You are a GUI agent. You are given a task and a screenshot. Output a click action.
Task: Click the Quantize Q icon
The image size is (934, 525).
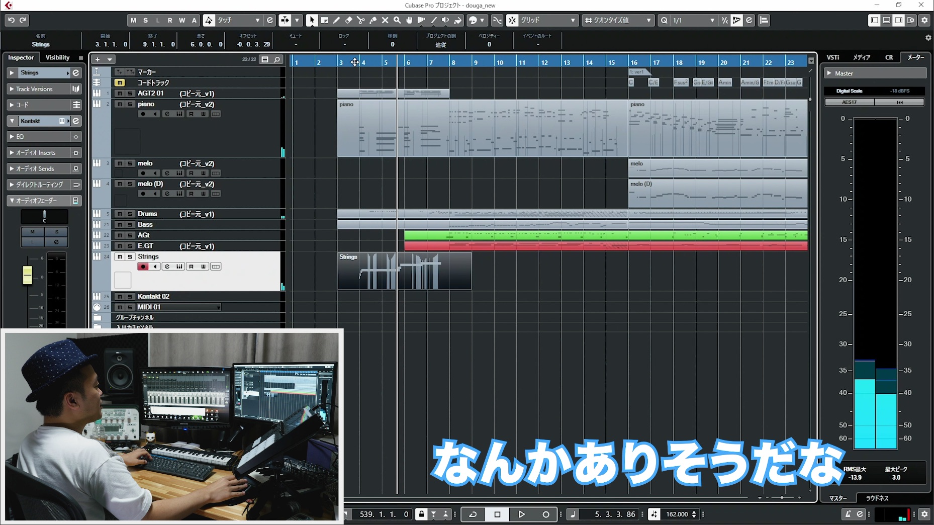pyautogui.click(x=664, y=20)
